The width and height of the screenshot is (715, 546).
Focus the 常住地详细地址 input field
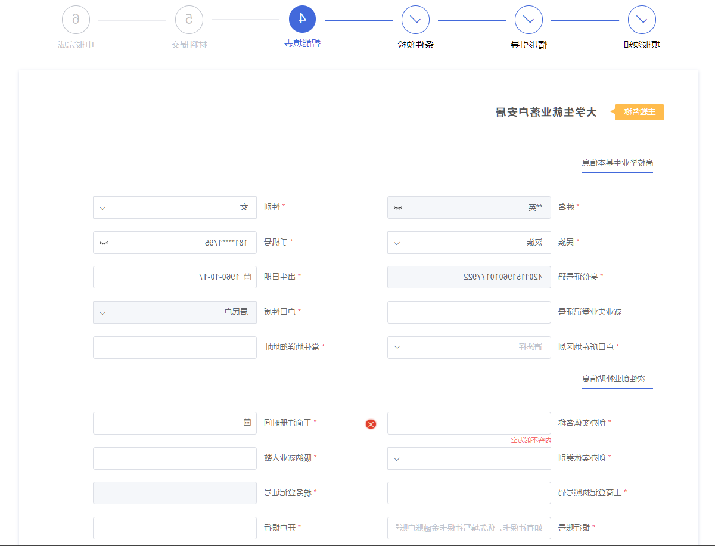click(175, 348)
